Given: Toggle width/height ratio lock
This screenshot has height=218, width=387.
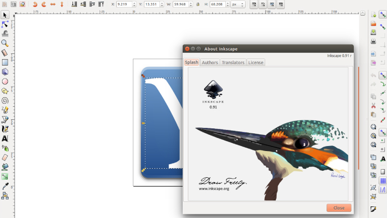Looking at the screenshot, I should [x=198, y=4].
